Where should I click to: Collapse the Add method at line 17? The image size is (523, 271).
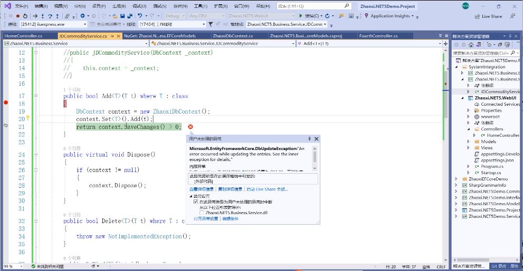pyautogui.click(x=36, y=96)
